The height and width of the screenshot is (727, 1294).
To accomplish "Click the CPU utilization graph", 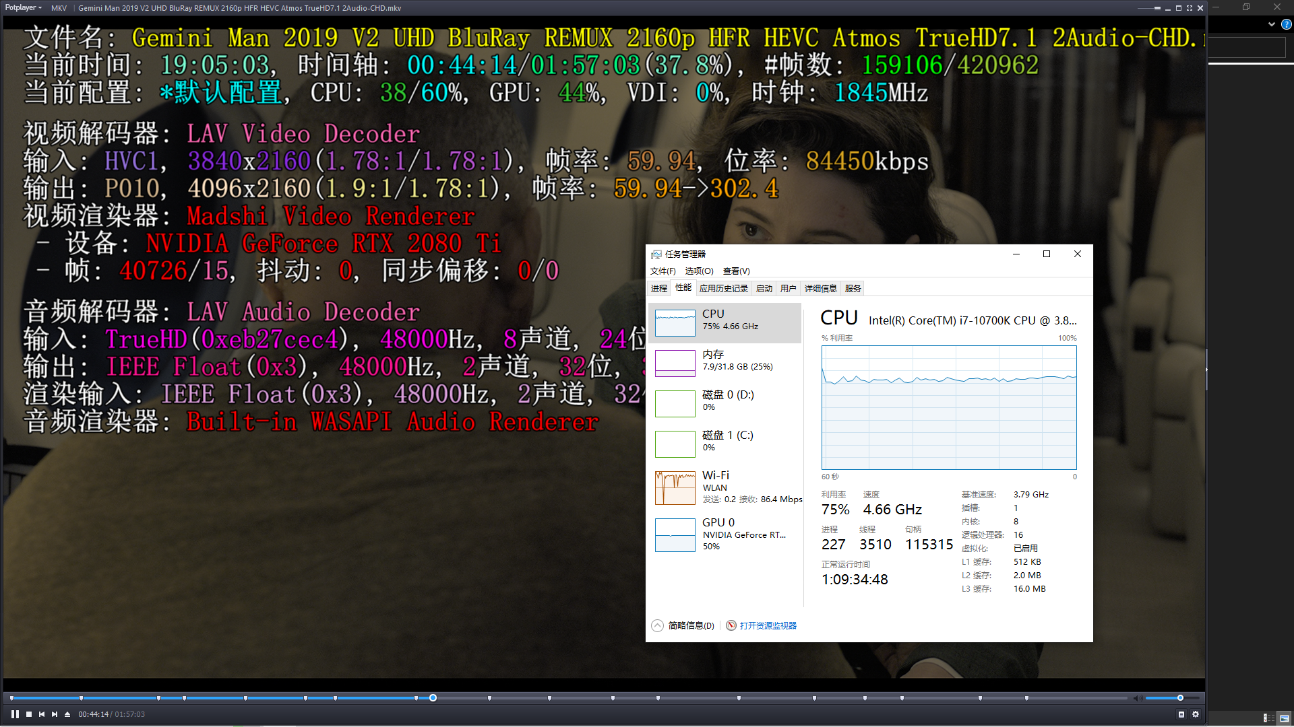I will (949, 408).
